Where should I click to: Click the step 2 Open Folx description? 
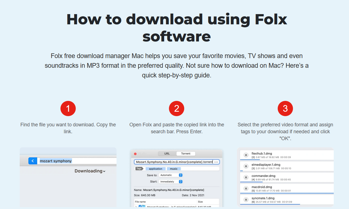coord(177,128)
